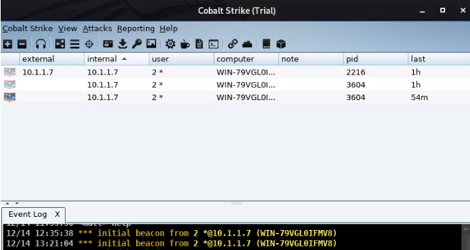This screenshot has height=250, width=470.
Task: Open downloaded files arrow icon
Action: pos(122,44)
